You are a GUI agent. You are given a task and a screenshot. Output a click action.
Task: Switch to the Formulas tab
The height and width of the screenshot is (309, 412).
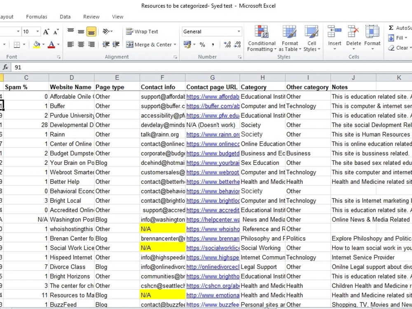click(x=37, y=17)
